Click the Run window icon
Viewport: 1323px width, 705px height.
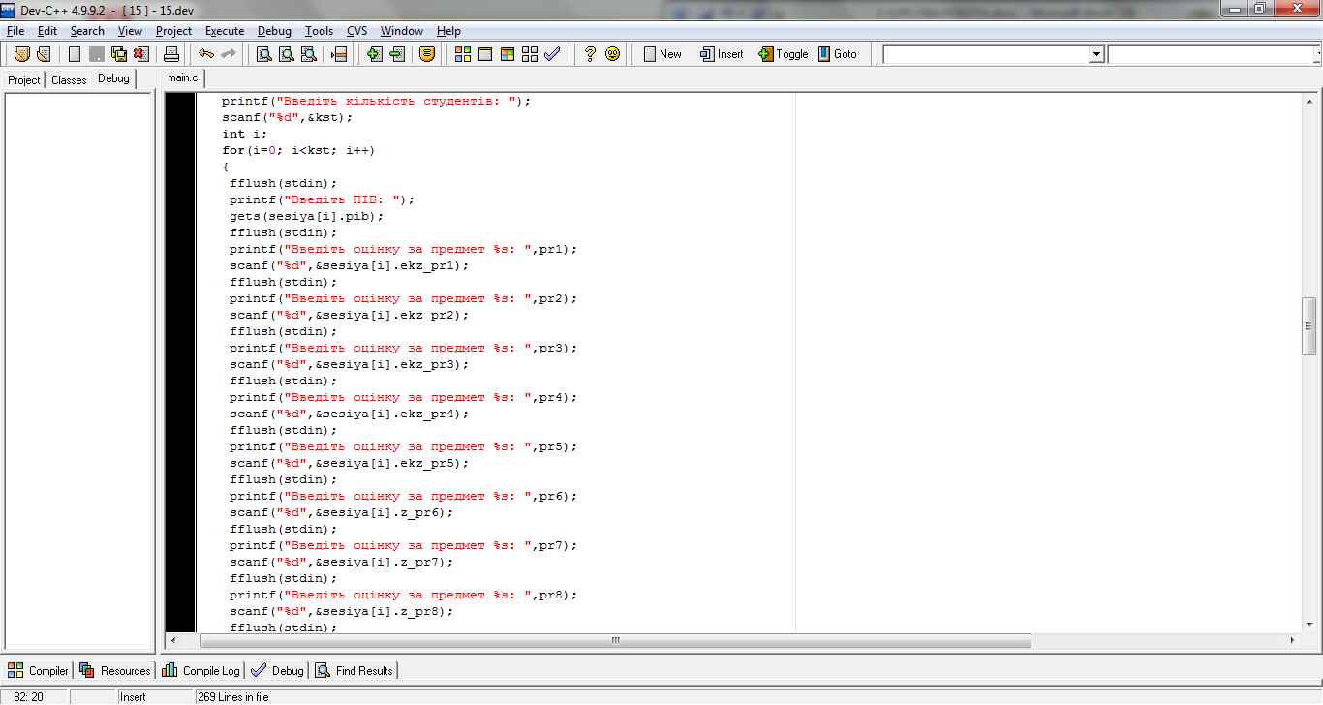pos(485,54)
